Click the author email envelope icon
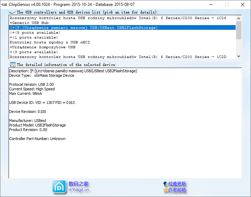251x197 pixels. (x=165, y=190)
